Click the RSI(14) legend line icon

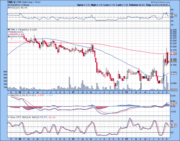coord(9,8)
